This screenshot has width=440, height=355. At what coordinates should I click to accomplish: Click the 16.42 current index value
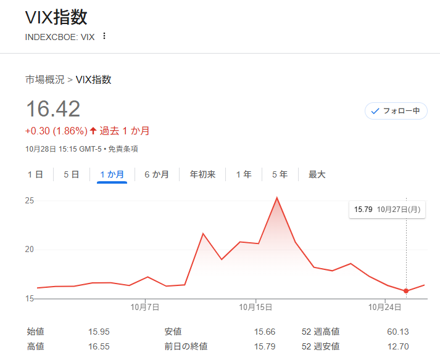(x=53, y=109)
